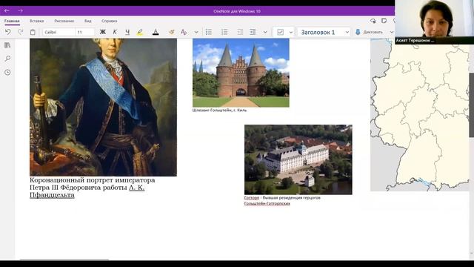Open the feed pane icon
The width and height of the screenshot is (474, 267).
point(384,21)
